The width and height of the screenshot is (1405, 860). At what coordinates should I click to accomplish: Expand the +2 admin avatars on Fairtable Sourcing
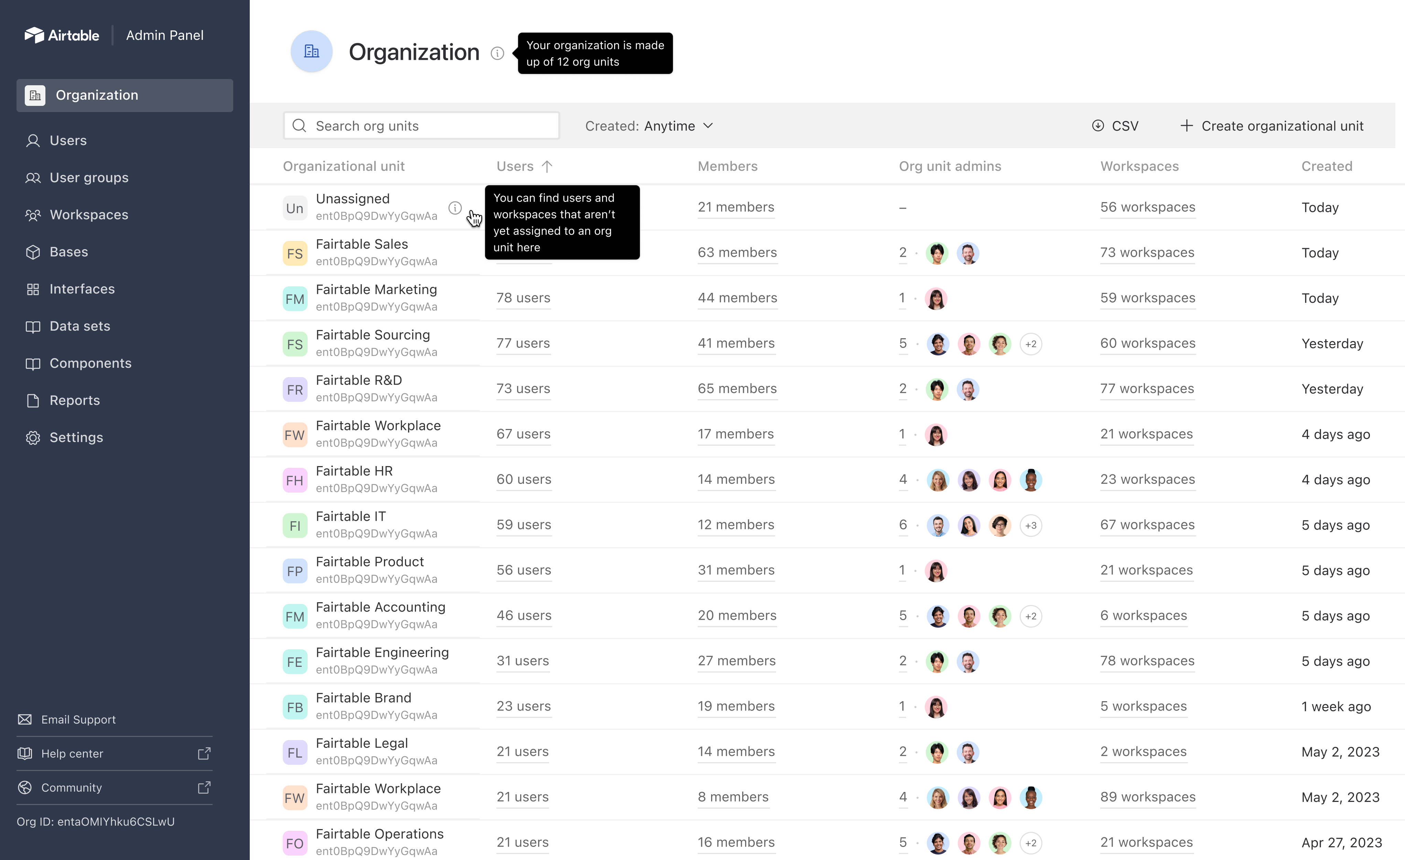1031,343
